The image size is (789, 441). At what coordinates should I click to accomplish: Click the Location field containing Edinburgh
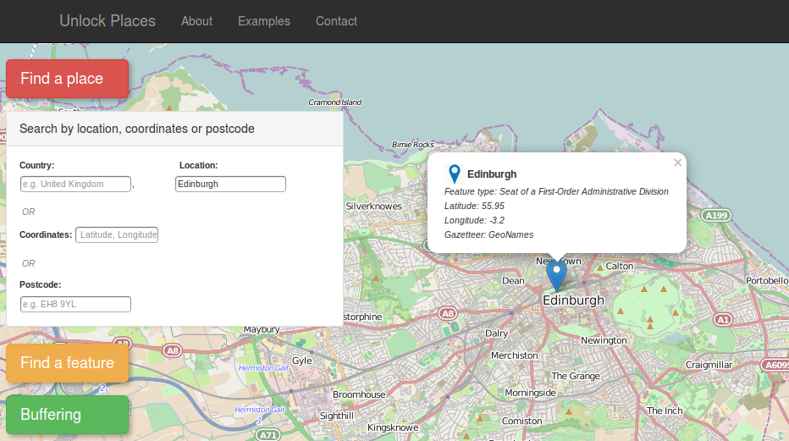[230, 184]
